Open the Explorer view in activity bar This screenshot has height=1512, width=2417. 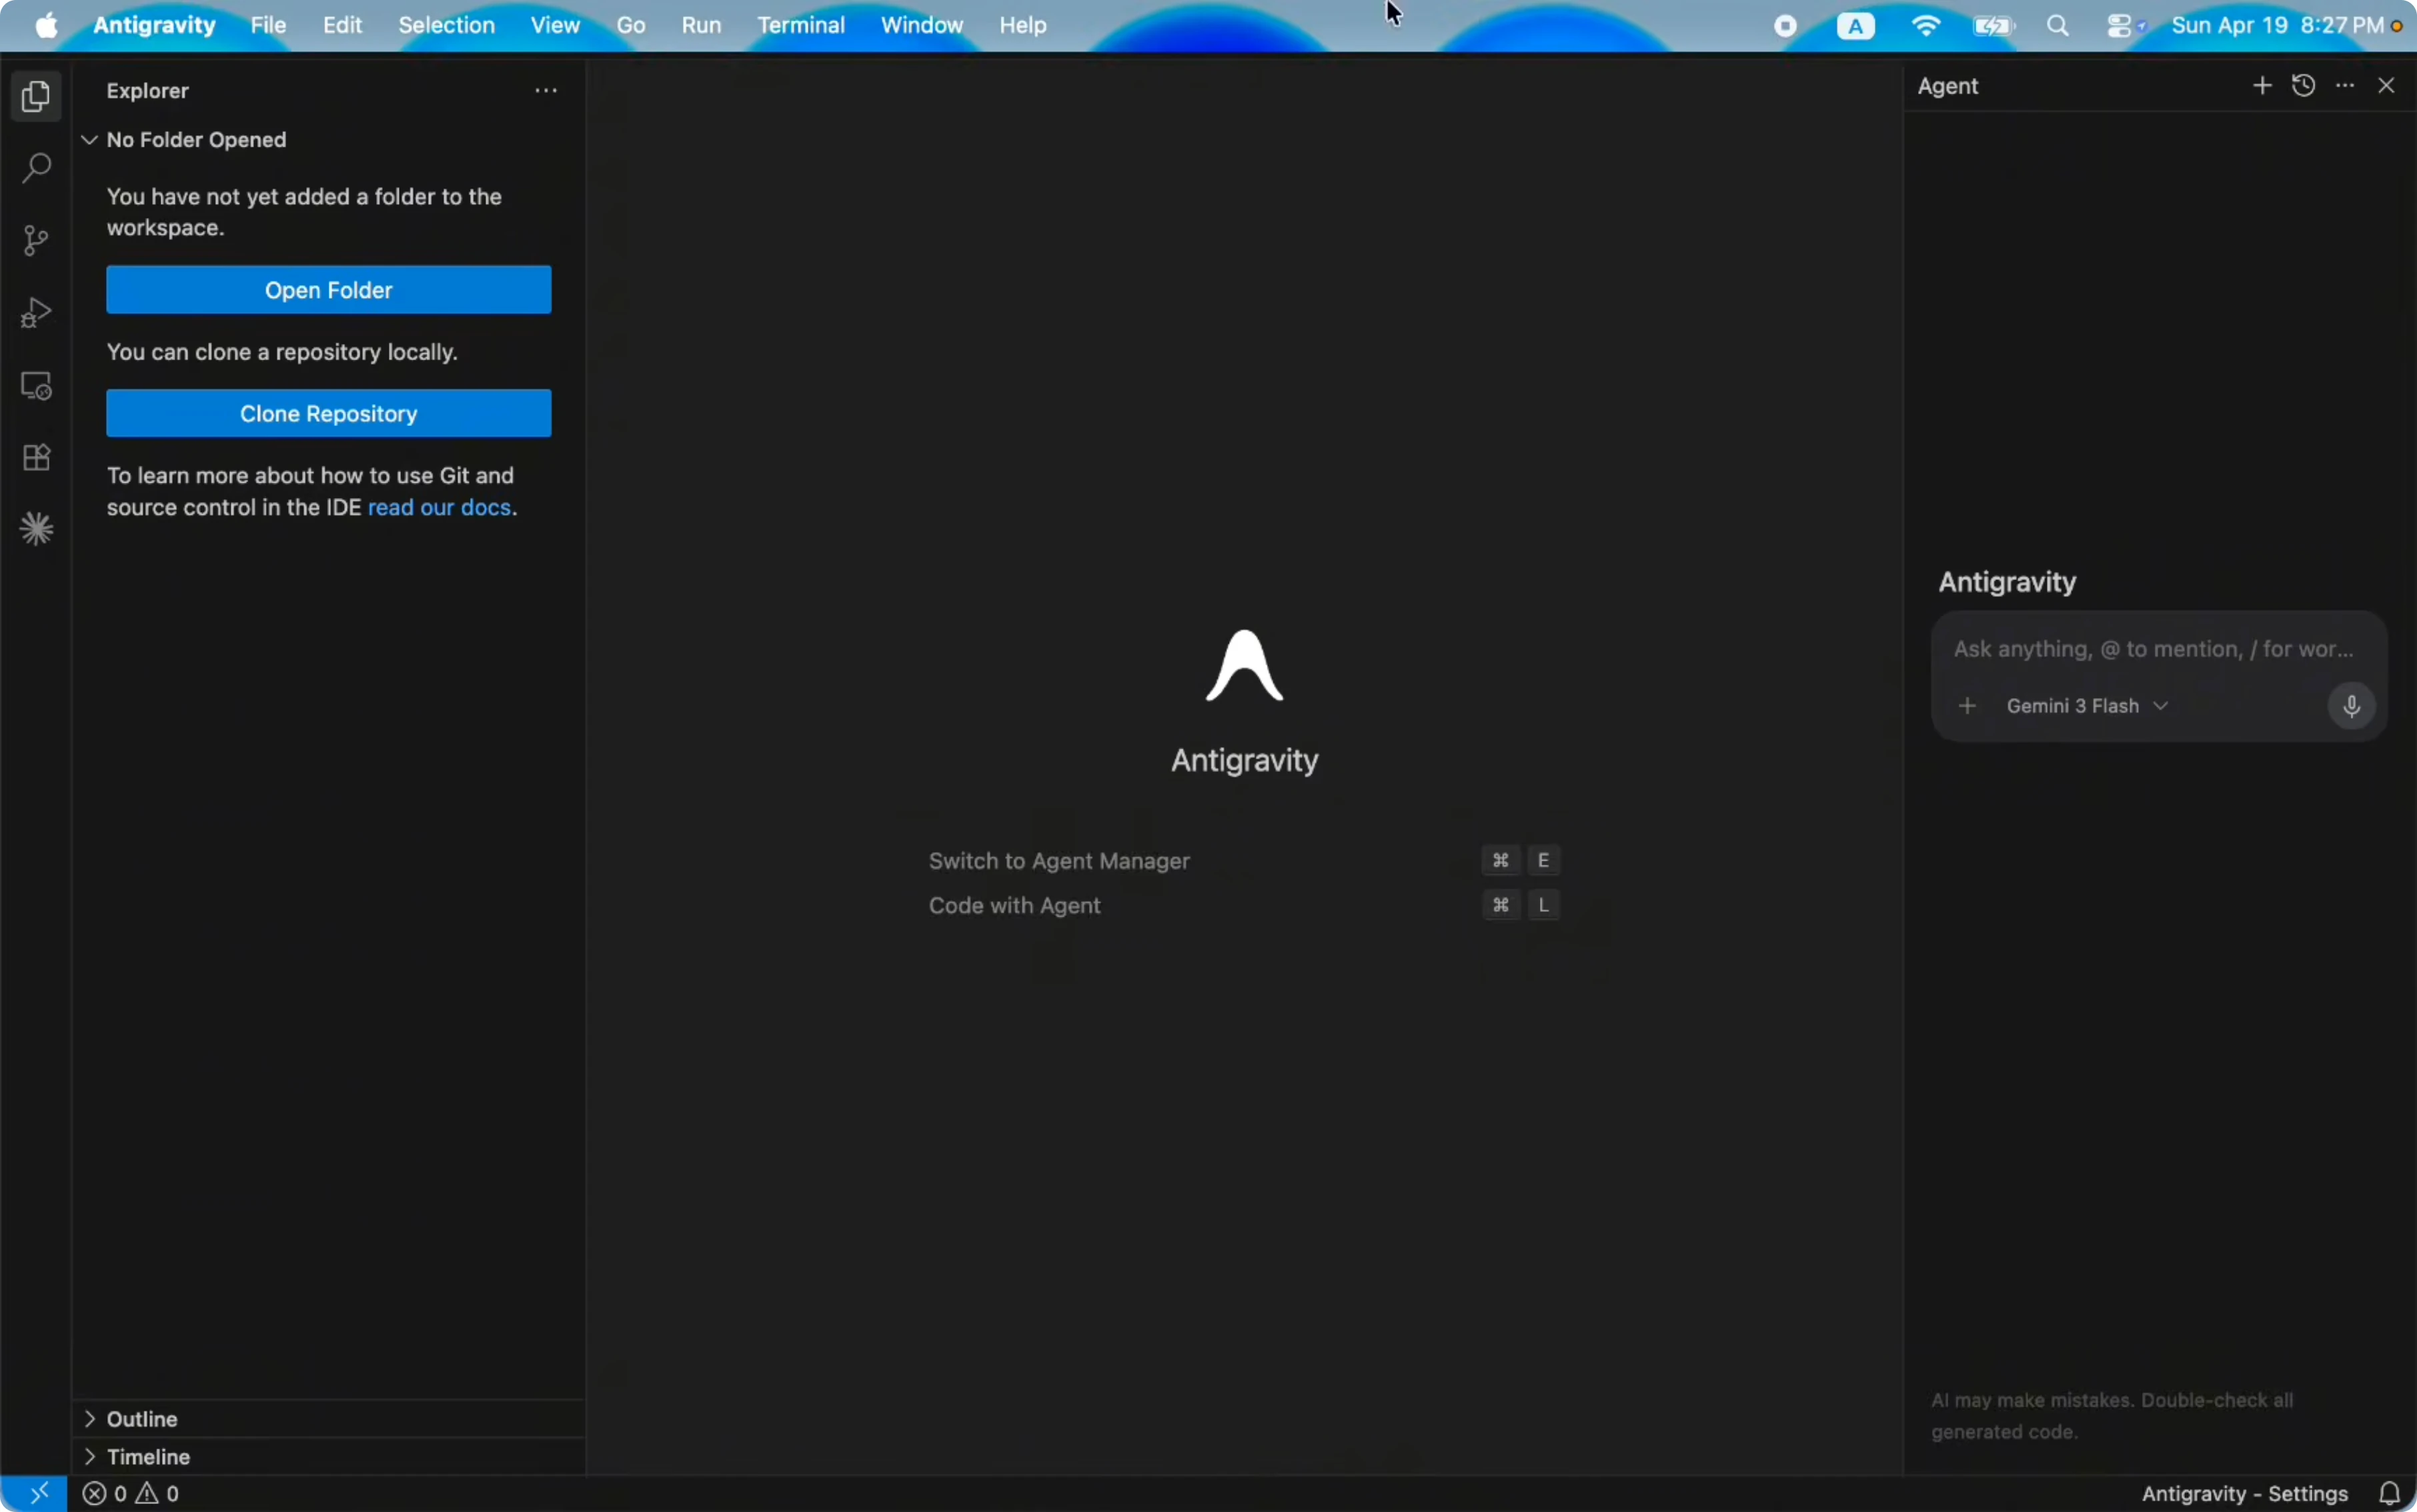pyautogui.click(x=36, y=97)
